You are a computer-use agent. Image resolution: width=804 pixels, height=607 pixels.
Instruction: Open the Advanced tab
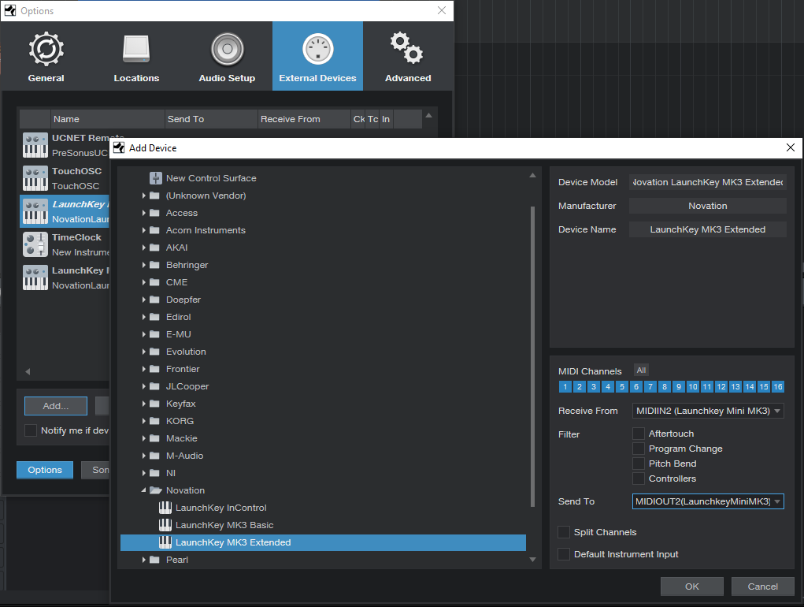click(x=408, y=56)
